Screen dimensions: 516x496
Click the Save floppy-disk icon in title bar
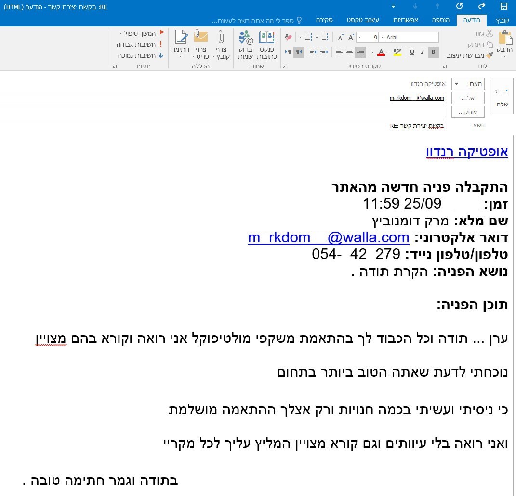point(504,6)
